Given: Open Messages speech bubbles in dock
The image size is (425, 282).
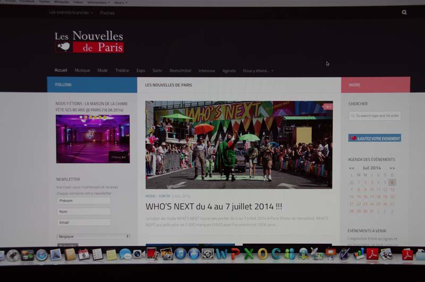Looking at the screenshot, I should tap(125, 254).
